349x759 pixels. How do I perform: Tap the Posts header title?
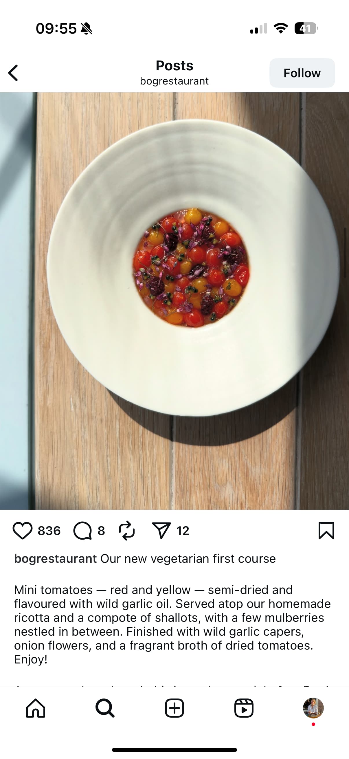pyautogui.click(x=174, y=65)
